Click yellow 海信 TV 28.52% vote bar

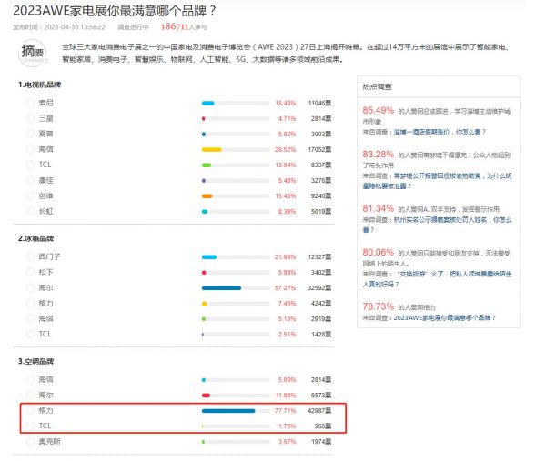click(x=211, y=149)
